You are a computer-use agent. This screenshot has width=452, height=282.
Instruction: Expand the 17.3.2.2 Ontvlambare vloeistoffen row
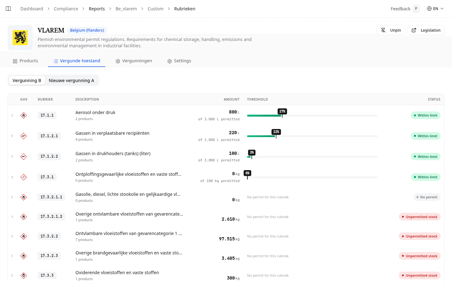[x=12, y=236]
